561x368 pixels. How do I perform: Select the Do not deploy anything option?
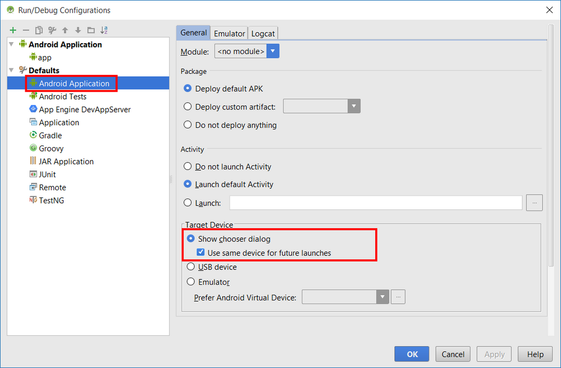click(230, 125)
